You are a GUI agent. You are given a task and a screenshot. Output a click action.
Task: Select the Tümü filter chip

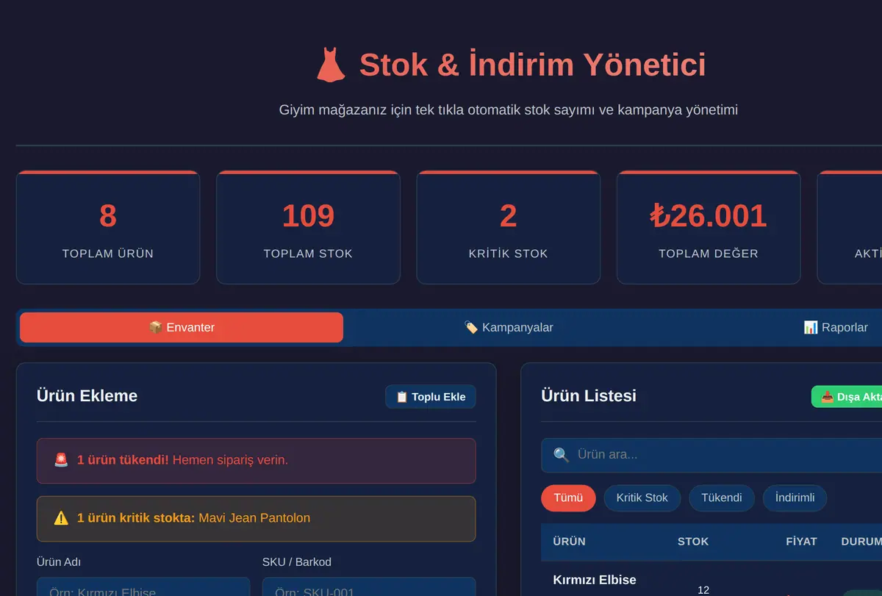coord(568,498)
